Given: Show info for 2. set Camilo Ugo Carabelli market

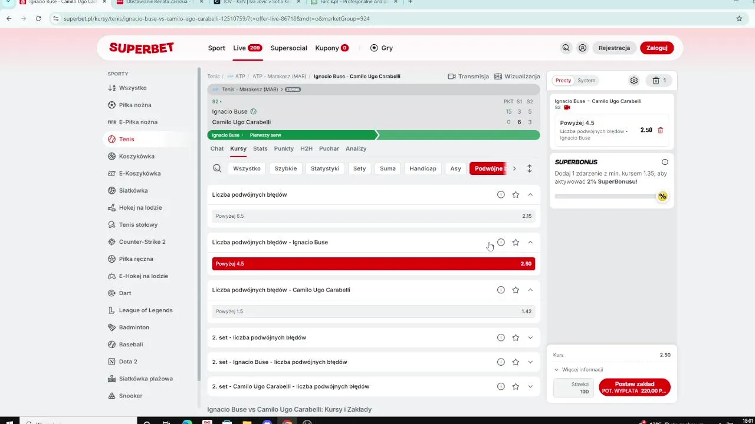Looking at the screenshot, I should (501, 386).
